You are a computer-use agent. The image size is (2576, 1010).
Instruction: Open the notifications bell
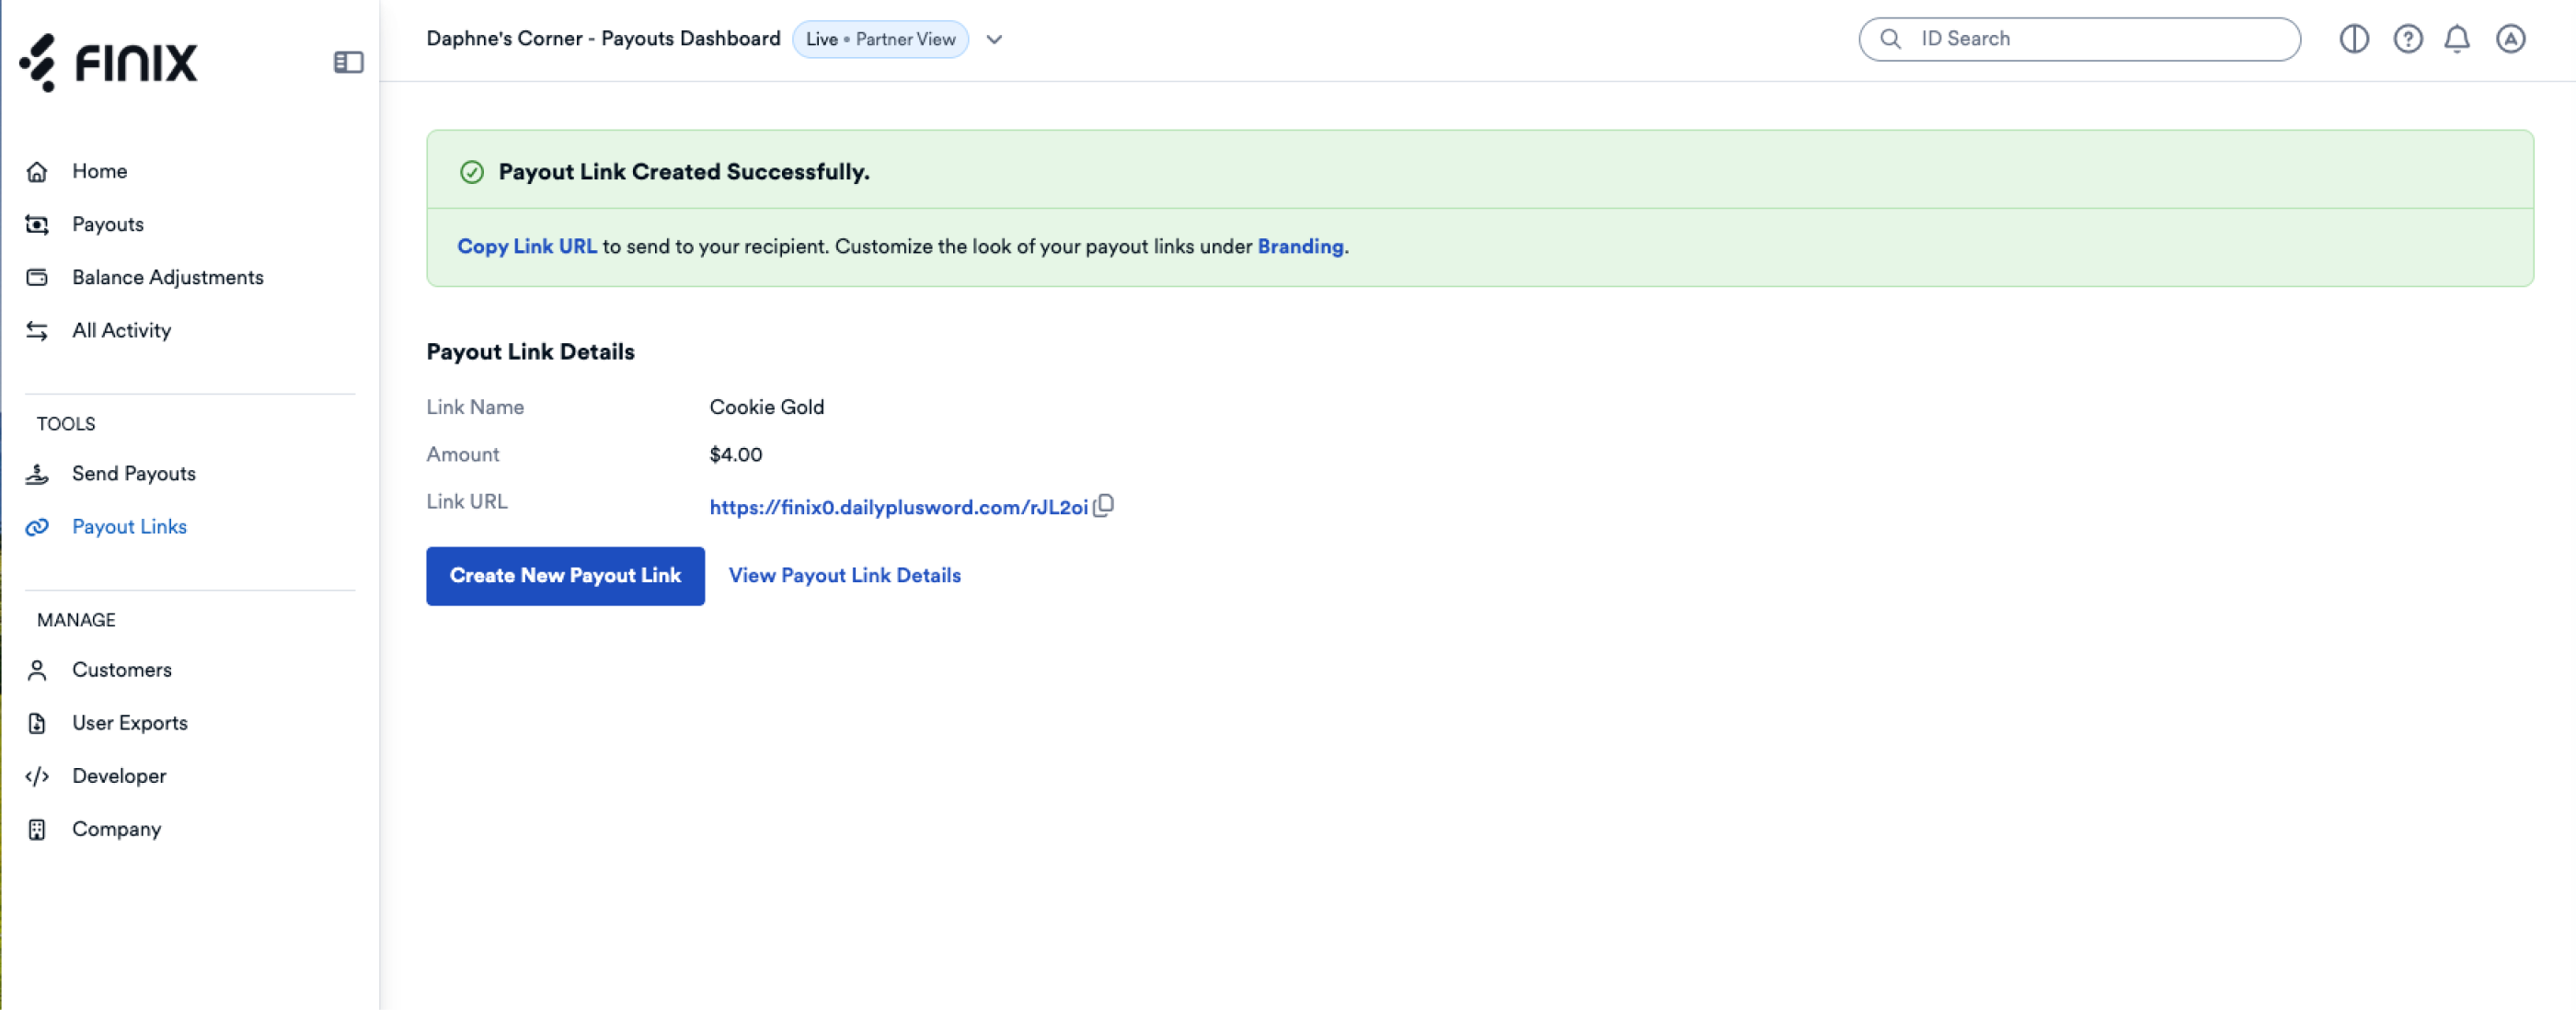(2457, 39)
